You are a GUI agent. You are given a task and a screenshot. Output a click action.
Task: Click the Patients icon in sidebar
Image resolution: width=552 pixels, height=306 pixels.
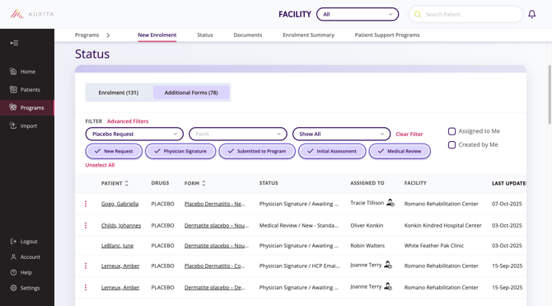tap(13, 90)
